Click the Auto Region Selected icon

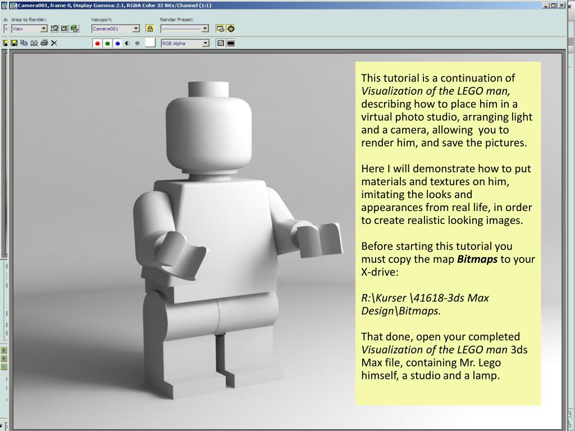(65, 29)
